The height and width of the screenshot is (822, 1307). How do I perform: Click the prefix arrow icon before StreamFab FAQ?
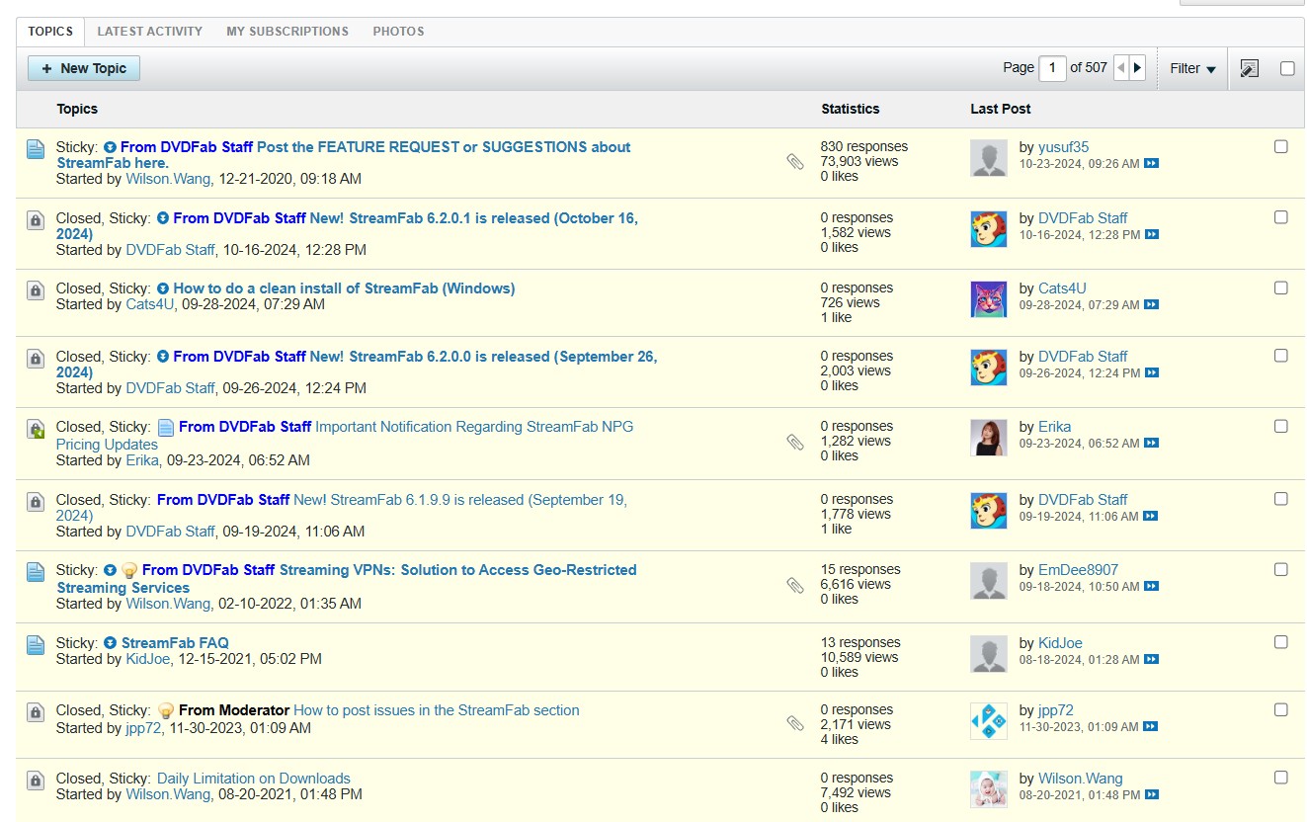pyautogui.click(x=110, y=643)
